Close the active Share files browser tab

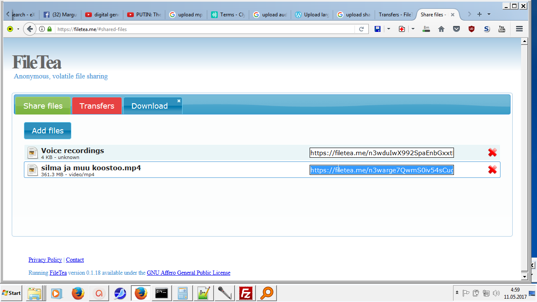[452, 15]
